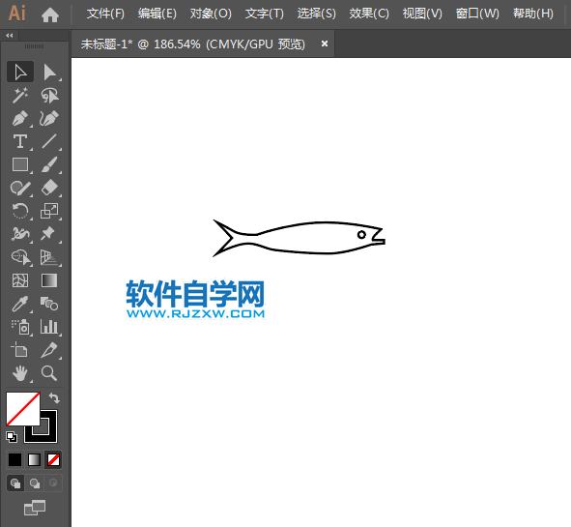
Task: Select the Symbol Sprayer tool
Action: click(x=20, y=327)
